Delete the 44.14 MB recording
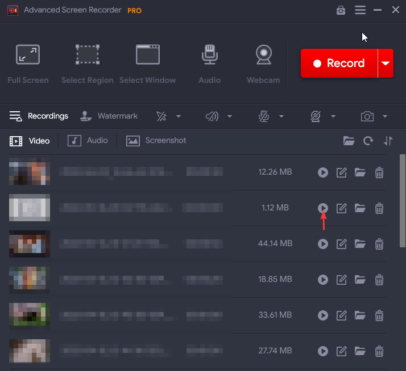This screenshot has height=371, width=406. pos(379,244)
